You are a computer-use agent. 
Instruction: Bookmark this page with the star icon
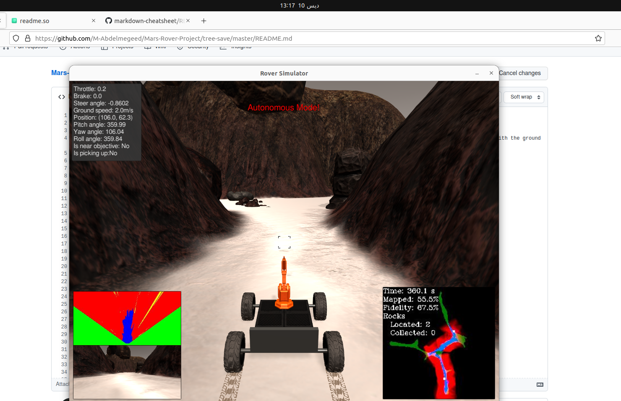click(x=598, y=38)
